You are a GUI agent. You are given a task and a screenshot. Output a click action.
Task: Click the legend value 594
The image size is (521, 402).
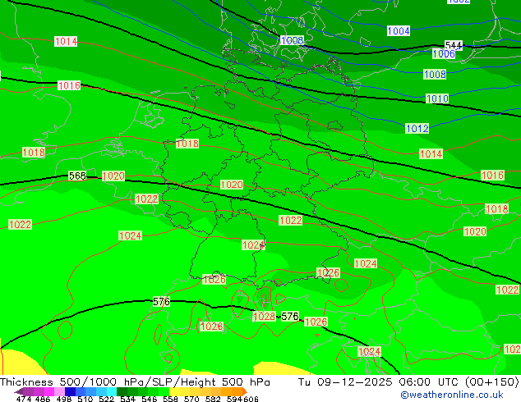click(x=234, y=399)
